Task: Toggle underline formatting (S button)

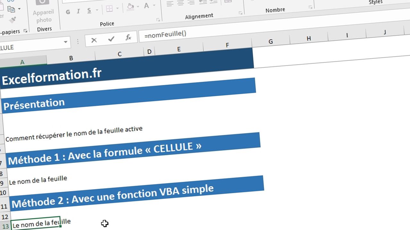Action: click(89, 11)
